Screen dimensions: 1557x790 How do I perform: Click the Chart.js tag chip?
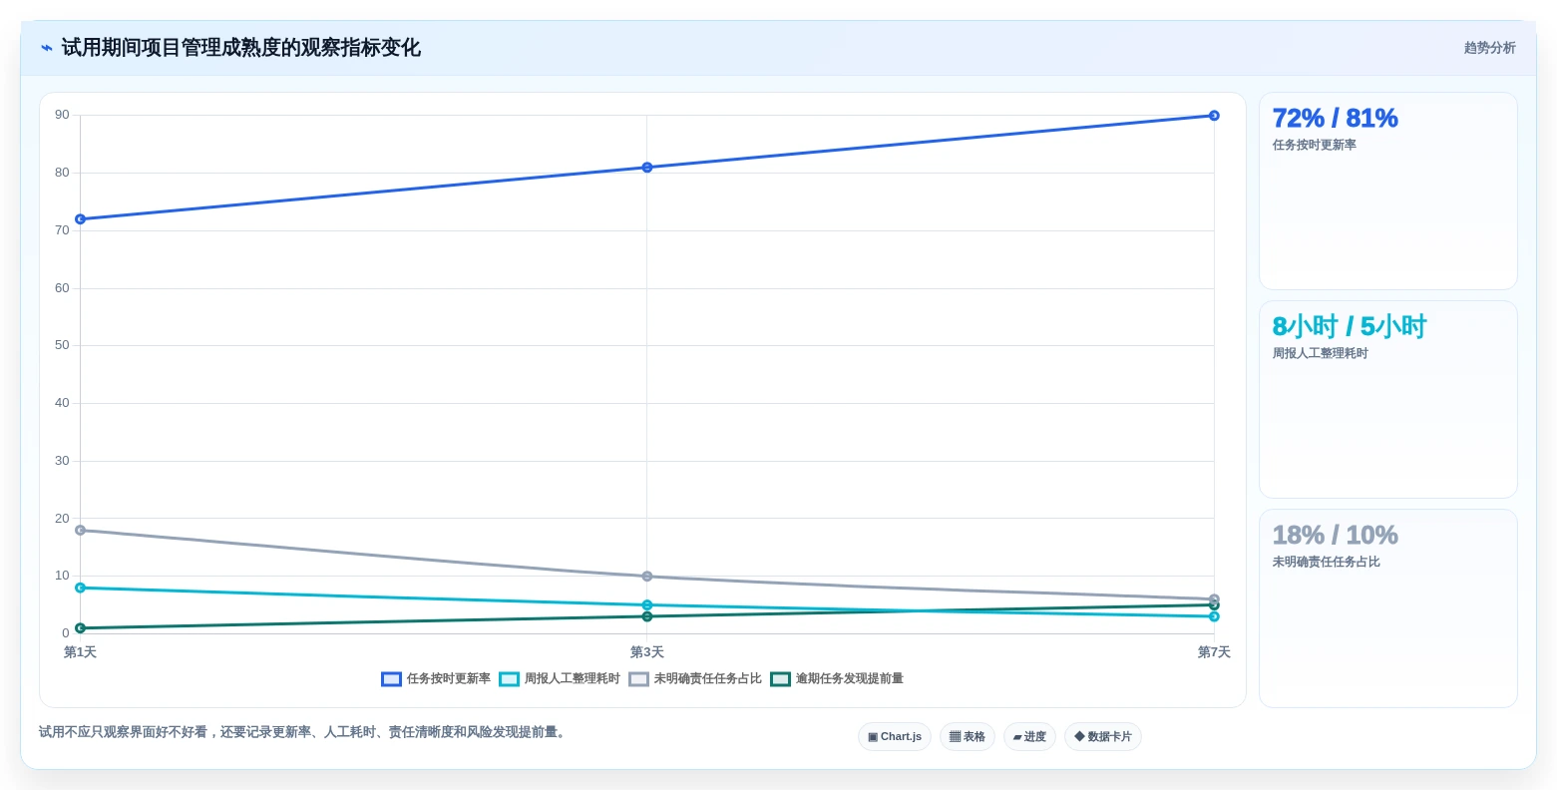tap(895, 737)
